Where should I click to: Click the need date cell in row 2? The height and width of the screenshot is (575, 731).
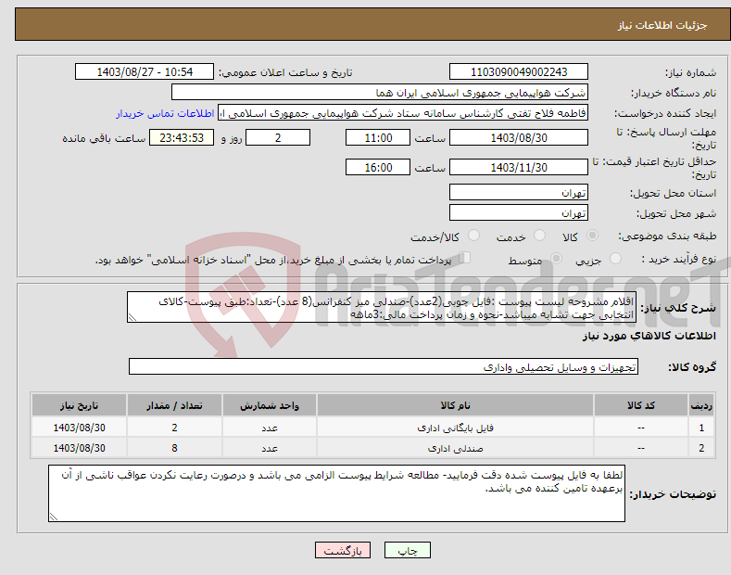click(80, 448)
